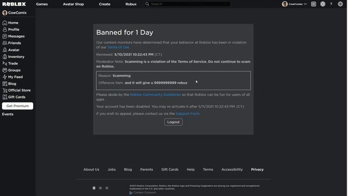Open the Support Form link
Viewport: 348px width, 196px height.
click(x=188, y=114)
